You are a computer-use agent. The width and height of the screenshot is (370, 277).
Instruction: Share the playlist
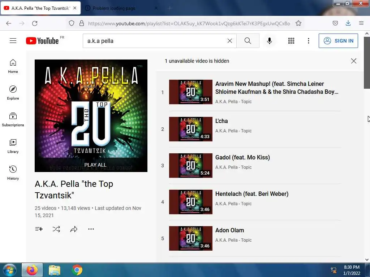(74, 229)
